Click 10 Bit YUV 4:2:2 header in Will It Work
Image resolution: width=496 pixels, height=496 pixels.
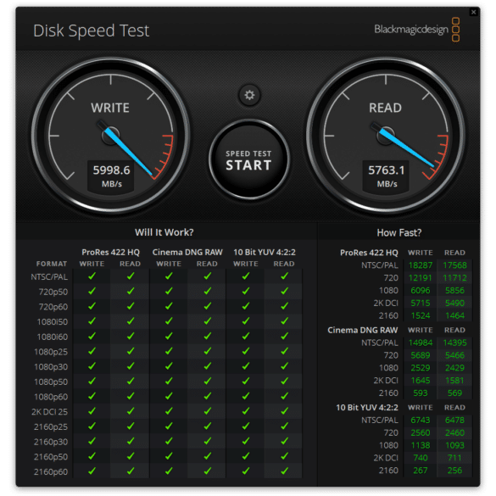click(265, 252)
